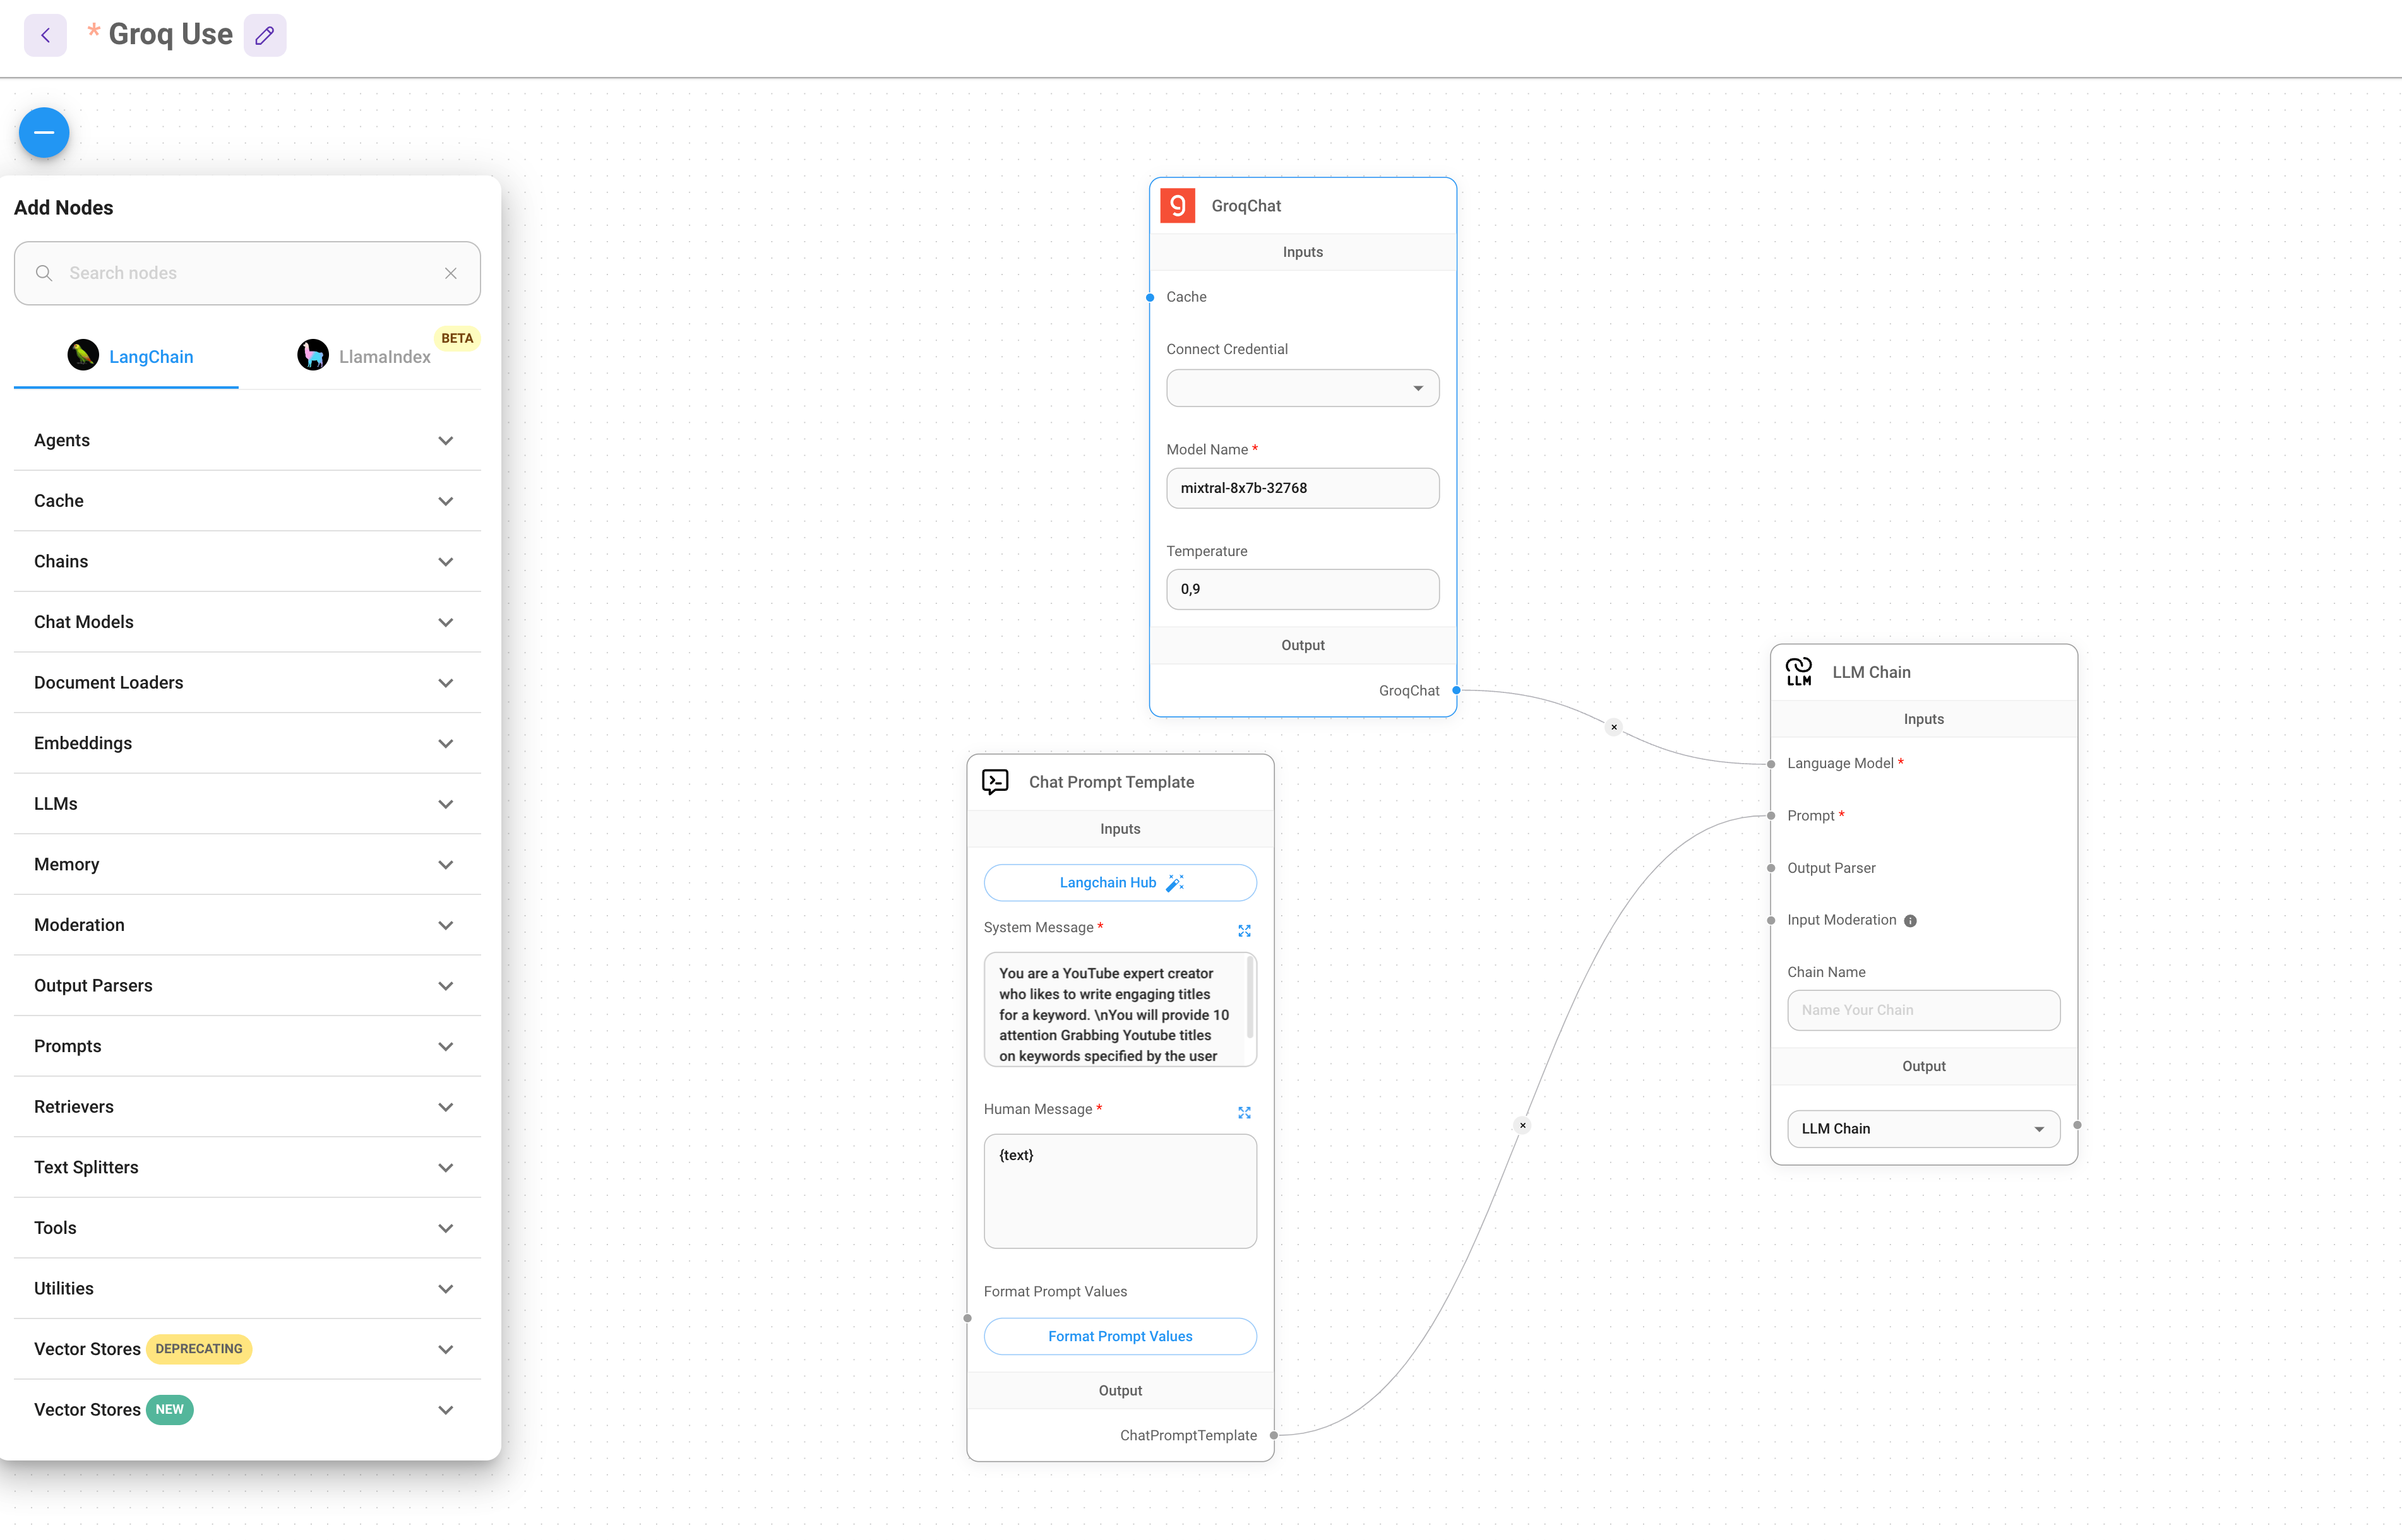Click the search magnifier in Add Nodes
The width and height of the screenshot is (2402, 1540).
pyautogui.click(x=43, y=272)
